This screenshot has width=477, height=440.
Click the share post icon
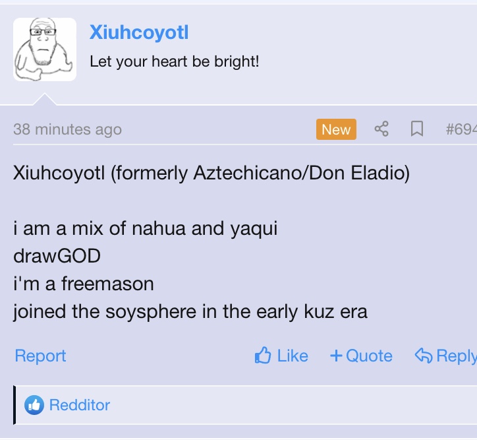coord(381,129)
